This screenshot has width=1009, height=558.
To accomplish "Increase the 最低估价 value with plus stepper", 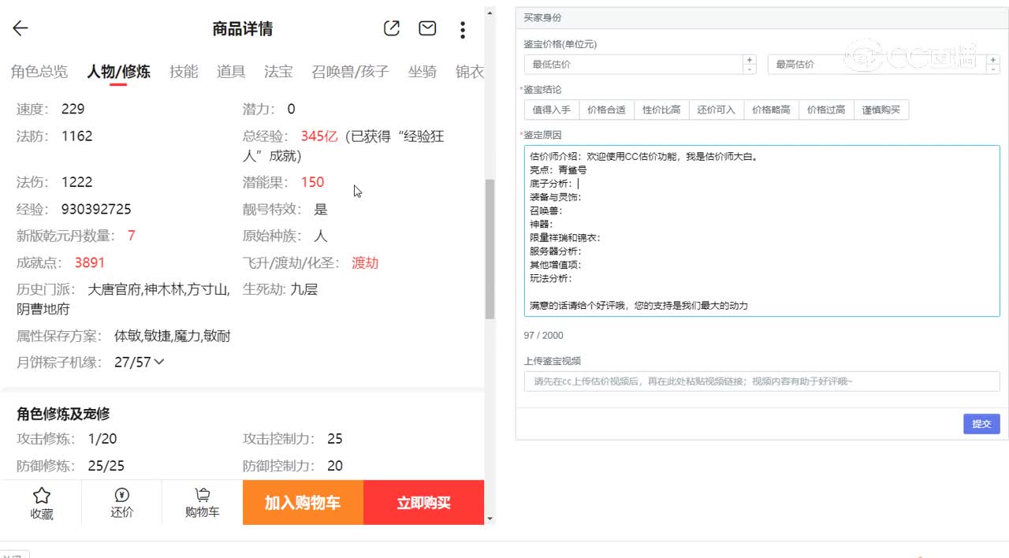I will tap(749, 60).
